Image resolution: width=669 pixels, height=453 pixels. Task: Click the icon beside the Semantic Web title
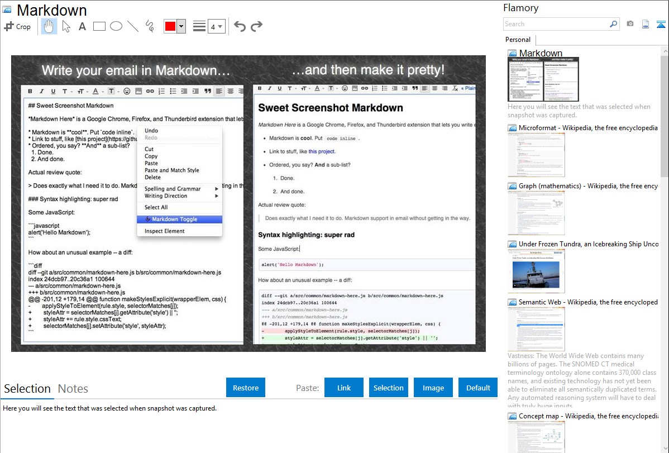[512, 302]
